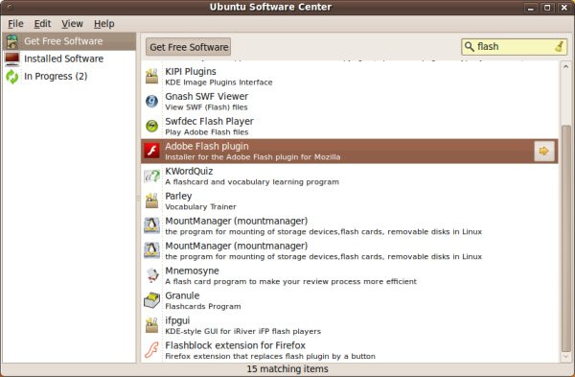Viewport: 575px width, 377px height.
Task: Click the Installed Software monitor icon
Action: pos(12,59)
